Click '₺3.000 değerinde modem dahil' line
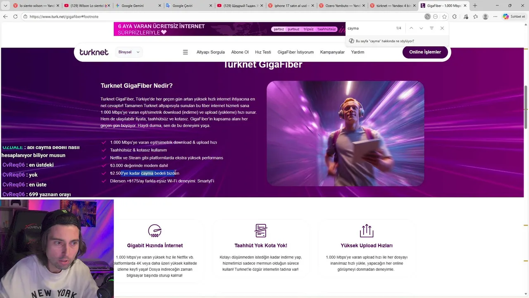The image size is (529, 298). coord(139,166)
